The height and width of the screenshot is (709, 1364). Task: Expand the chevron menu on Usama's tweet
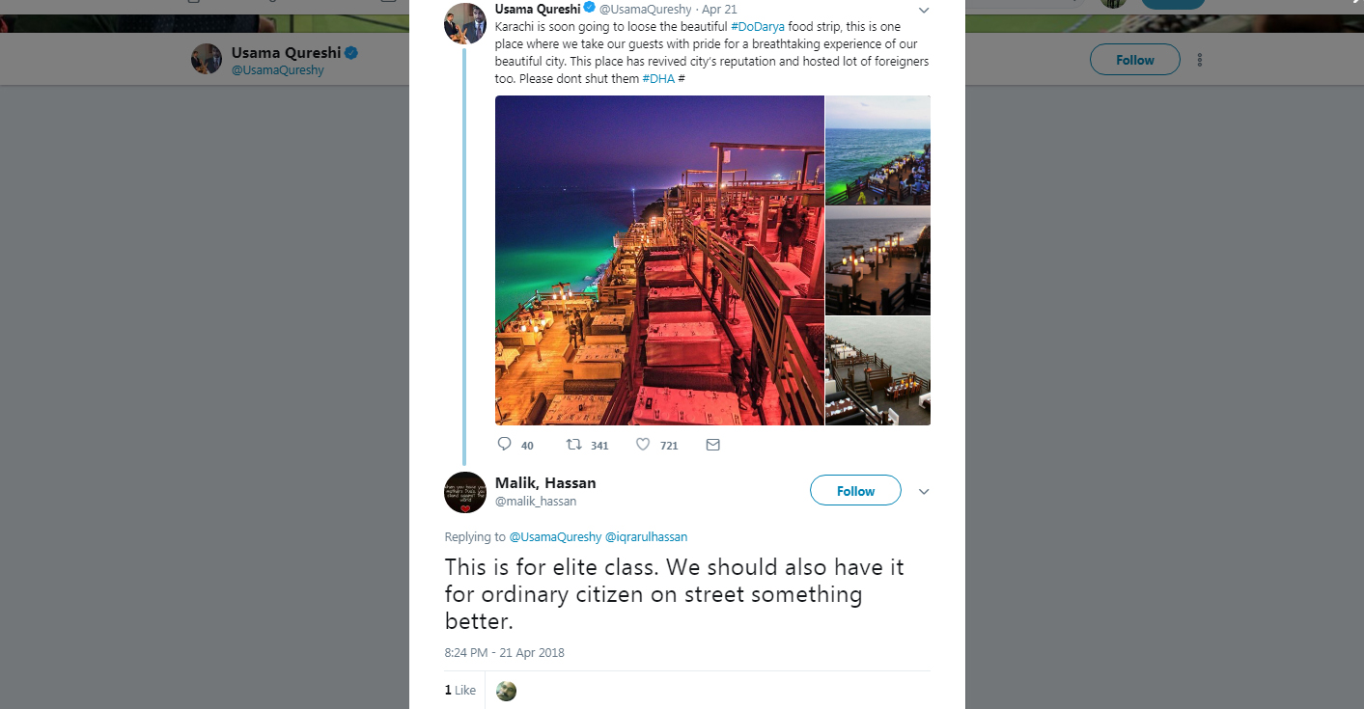(x=923, y=10)
